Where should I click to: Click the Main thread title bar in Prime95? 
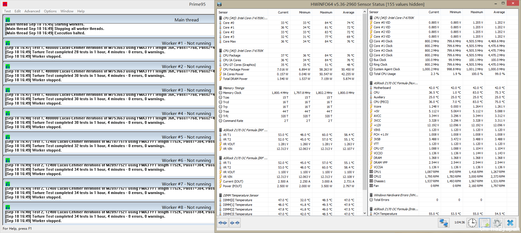(109, 20)
